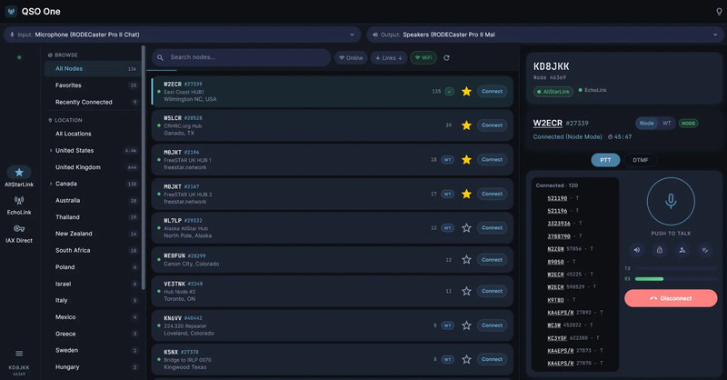Viewport: 727px width, 380px height.
Task: Open Favorites list
Action: pos(93,85)
